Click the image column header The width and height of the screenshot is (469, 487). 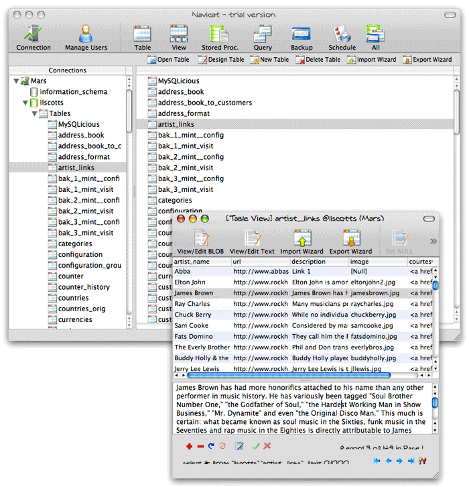pyautogui.click(x=378, y=262)
